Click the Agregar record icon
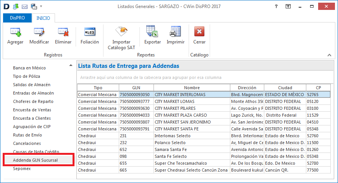The width and height of the screenshot is (338, 183). click(15, 32)
